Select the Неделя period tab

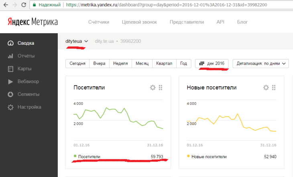point(120,64)
